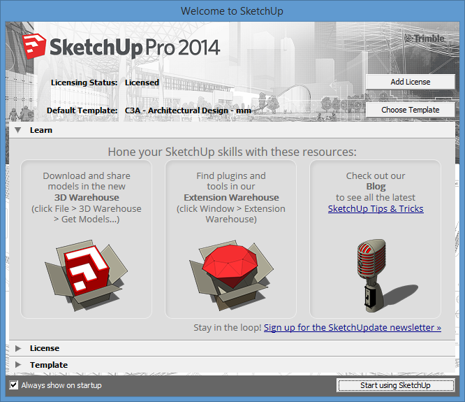Open the SketchUpdate newsletter signup link
The height and width of the screenshot is (402, 465).
click(353, 327)
